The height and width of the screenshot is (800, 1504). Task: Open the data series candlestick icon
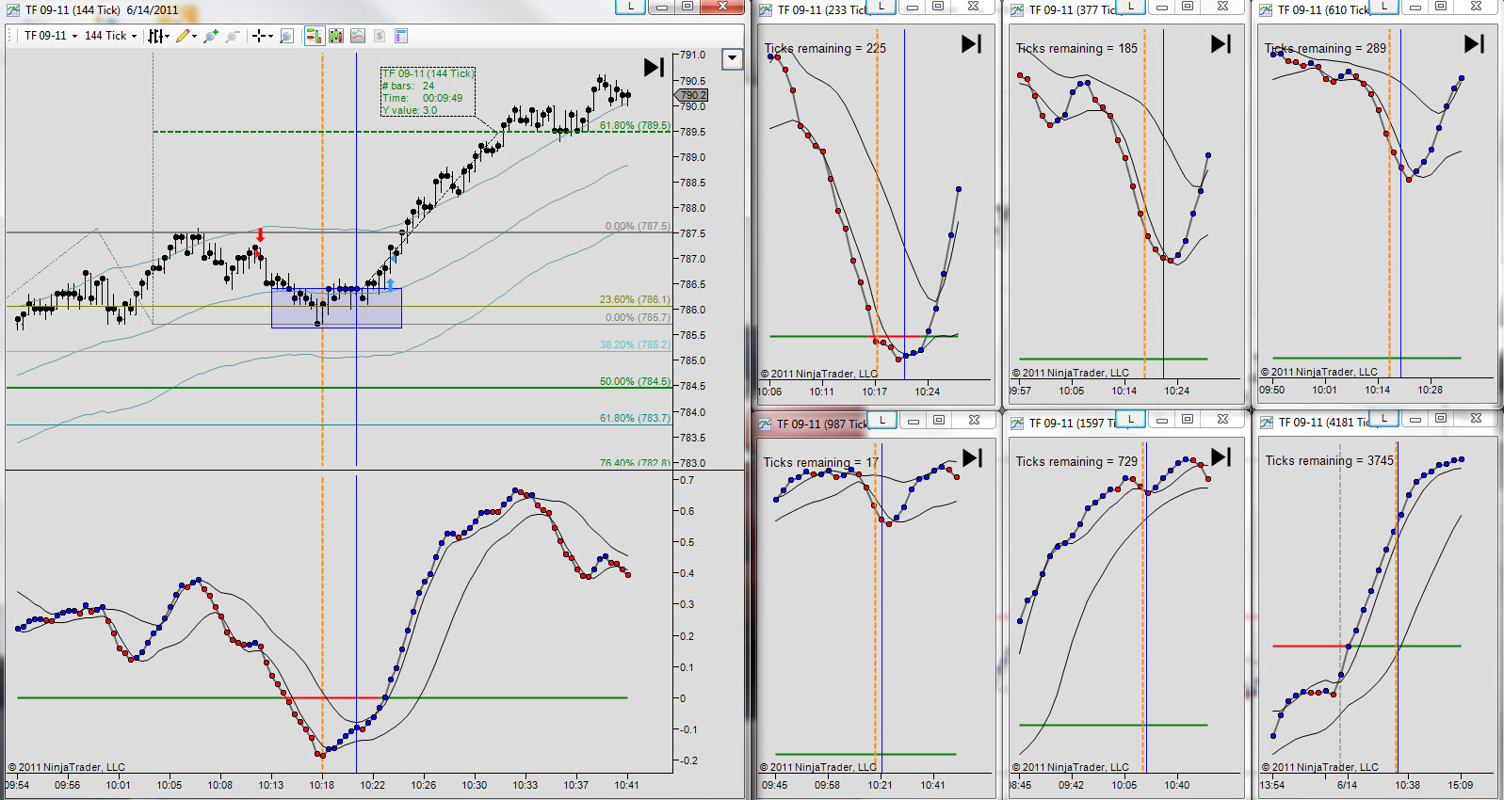[336, 36]
